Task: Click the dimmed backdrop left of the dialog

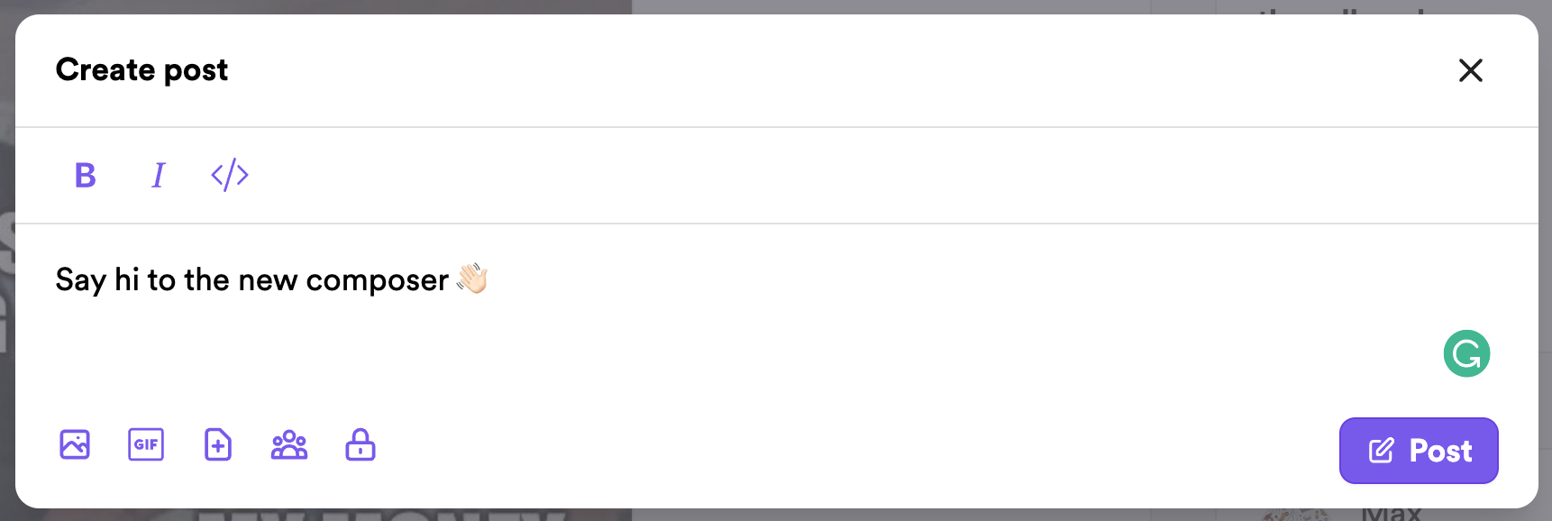Action: (x=7, y=270)
